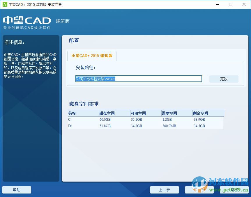251x197 pixels.
Task: Click the 建筑版 label beside the logo
Action: [62, 21]
